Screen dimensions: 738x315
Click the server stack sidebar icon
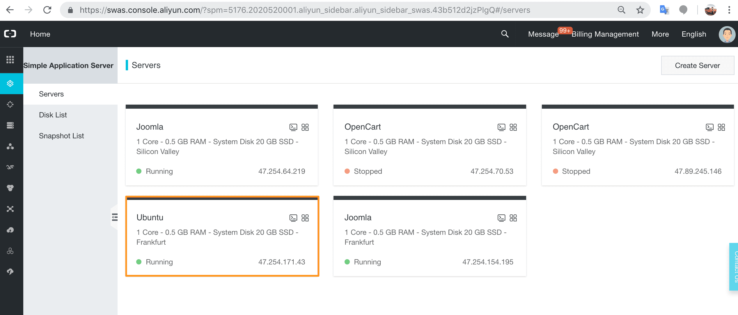click(10, 125)
